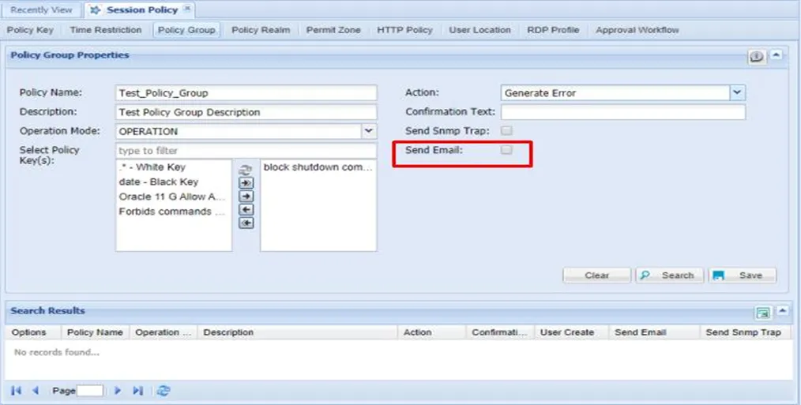Viewport: 801px width, 405px height.
Task: Click the Policy Name input field
Action: 246,93
